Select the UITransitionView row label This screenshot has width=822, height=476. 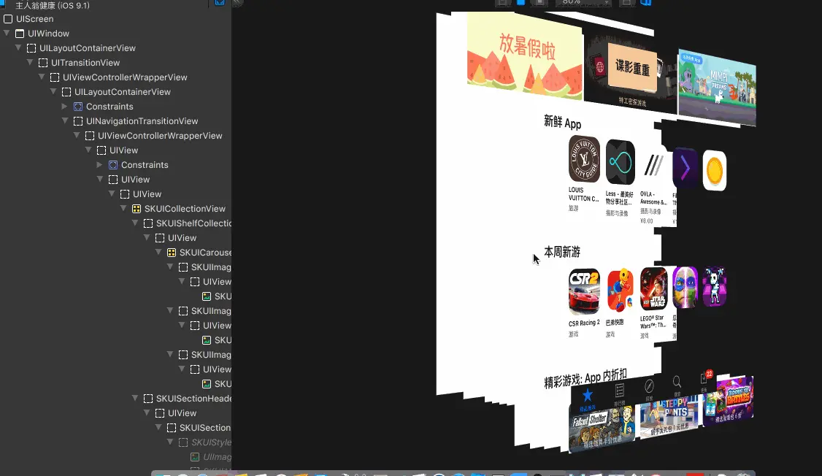[x=85, y=62]
